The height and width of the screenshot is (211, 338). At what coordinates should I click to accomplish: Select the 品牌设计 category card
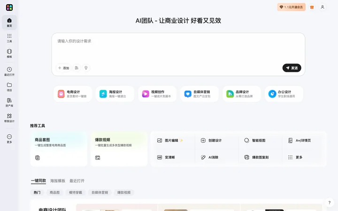(241, 94)
